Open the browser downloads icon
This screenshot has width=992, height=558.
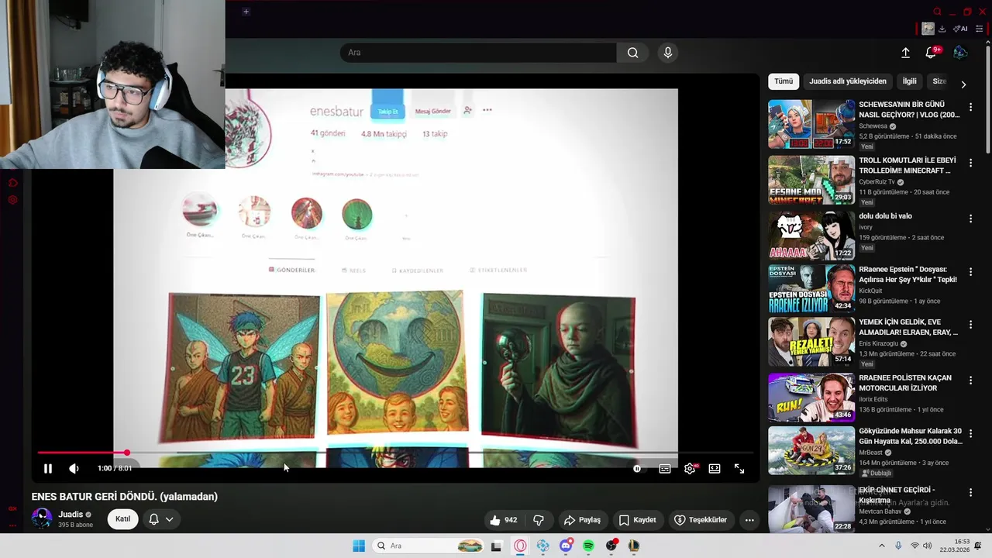(942, 29)
